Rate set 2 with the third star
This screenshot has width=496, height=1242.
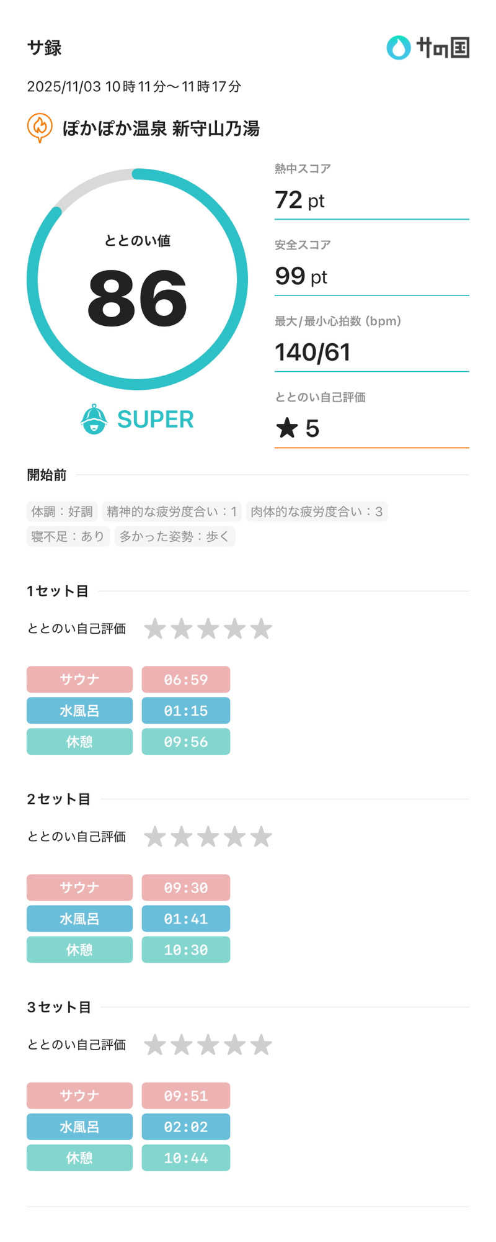[x=208, y=837]
